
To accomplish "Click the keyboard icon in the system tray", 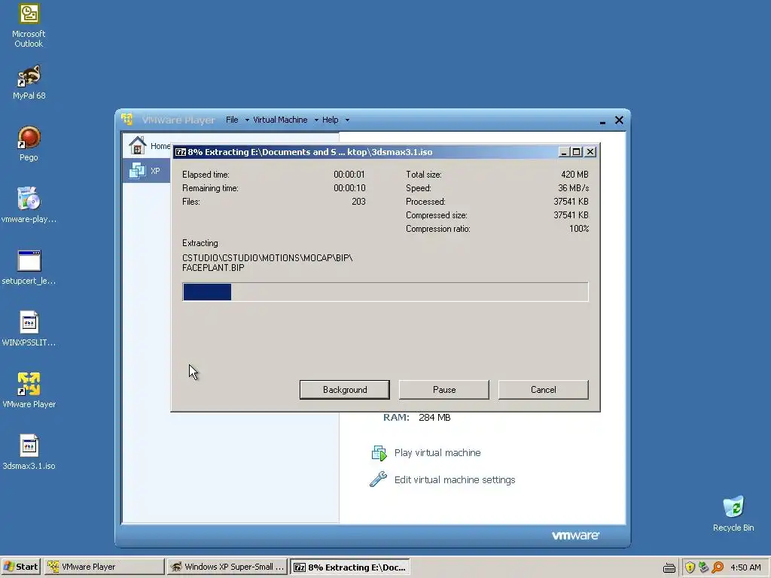I will [x=669, y=567].
